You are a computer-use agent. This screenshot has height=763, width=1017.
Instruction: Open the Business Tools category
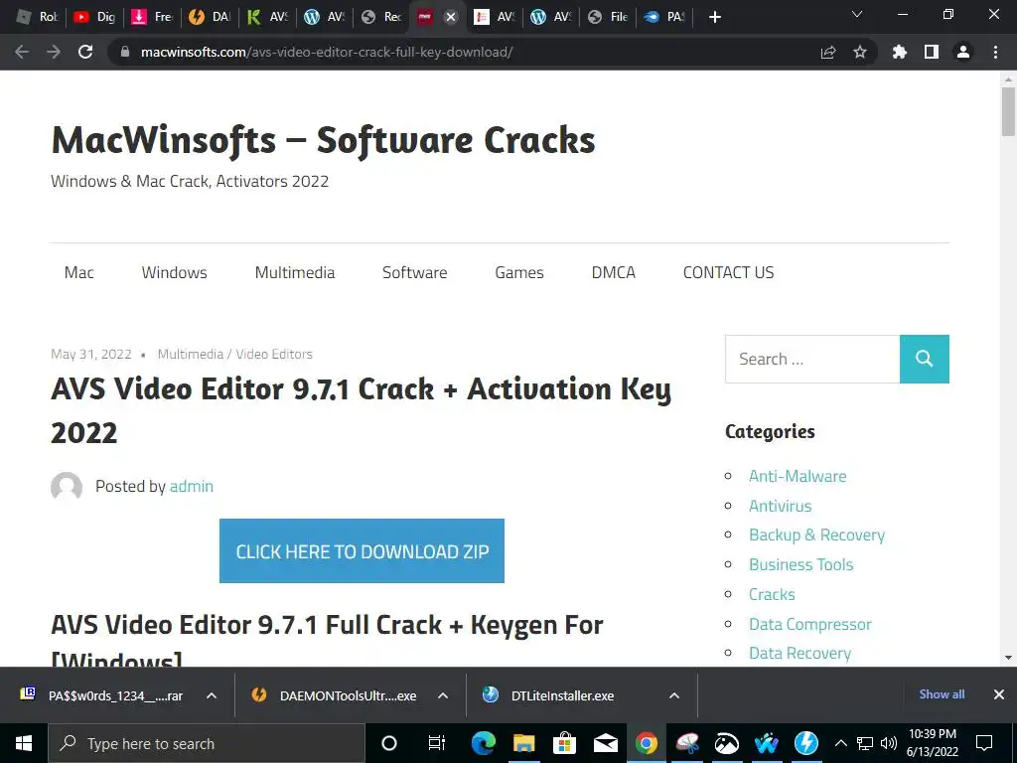click(x=801, y=565)
